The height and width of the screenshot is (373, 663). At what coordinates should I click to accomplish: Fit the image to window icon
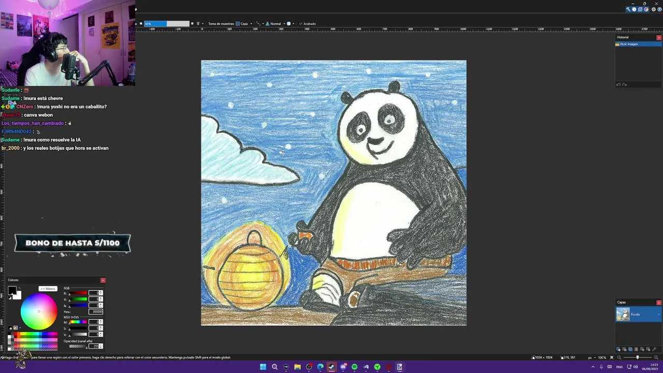click(x=612, y=357)
